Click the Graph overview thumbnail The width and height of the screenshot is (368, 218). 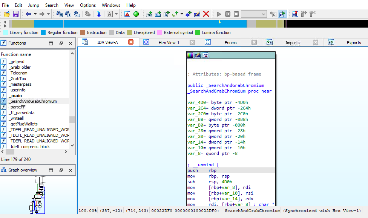coord(38,195)
